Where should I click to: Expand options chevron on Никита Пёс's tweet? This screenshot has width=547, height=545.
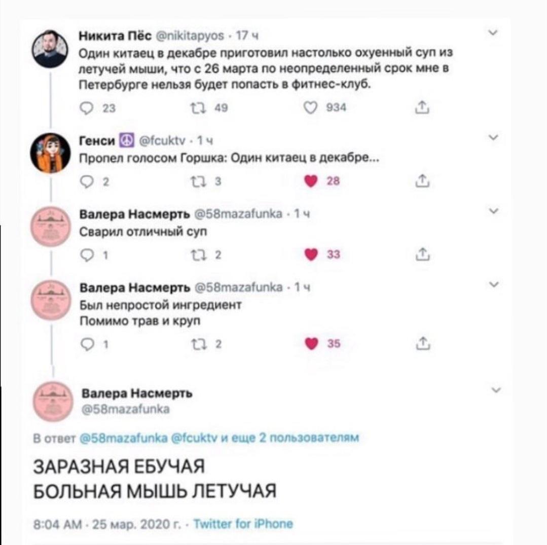pyautogui.click(x=493, y=33)
